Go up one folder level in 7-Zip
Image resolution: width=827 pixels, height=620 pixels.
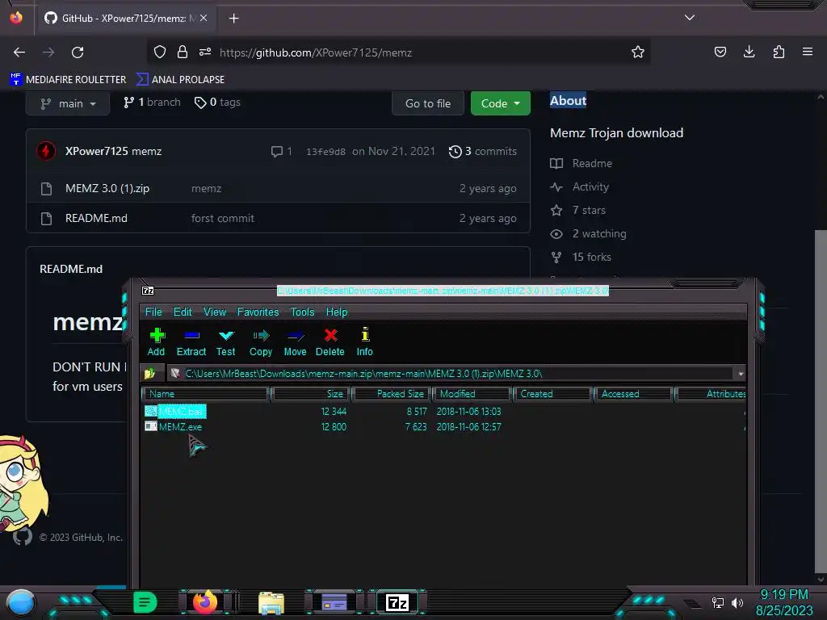pos(150,374)
